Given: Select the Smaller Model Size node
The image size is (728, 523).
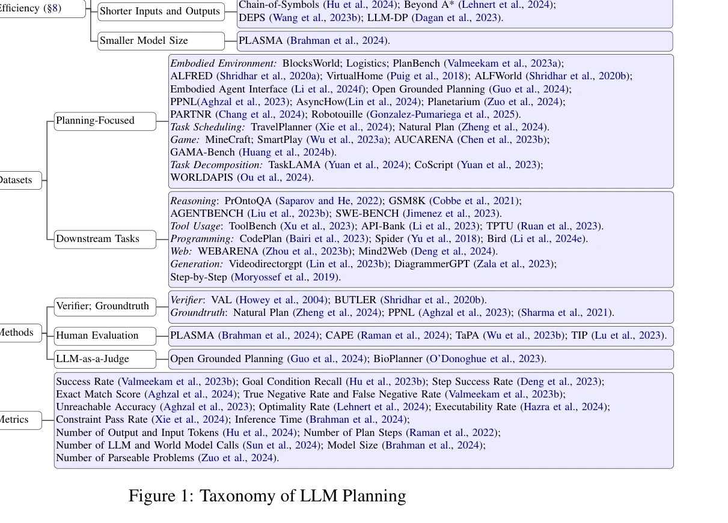Looking at the screenshot, I should (161, 41).
